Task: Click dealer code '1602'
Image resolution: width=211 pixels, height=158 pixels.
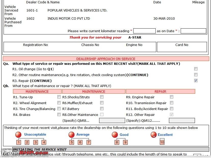Action: coord(30,18)
